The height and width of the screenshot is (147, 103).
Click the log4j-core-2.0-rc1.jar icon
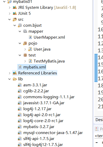tap(20, 121)
